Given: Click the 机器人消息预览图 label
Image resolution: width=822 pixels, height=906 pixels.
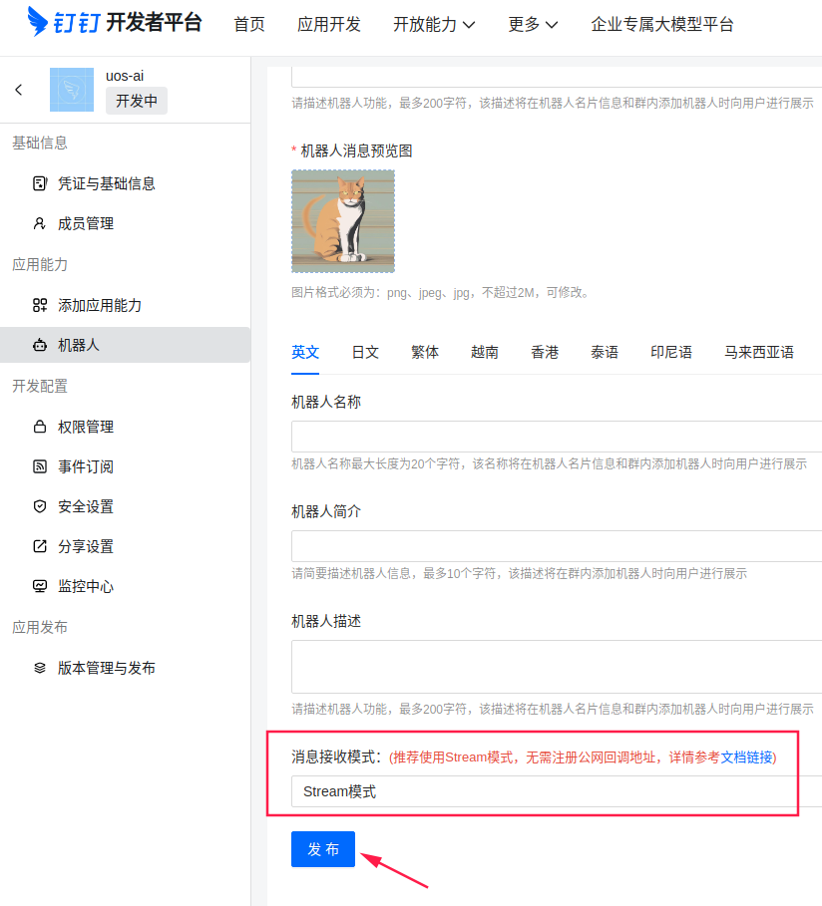Looking at the screenshot, I should (356, 151).
